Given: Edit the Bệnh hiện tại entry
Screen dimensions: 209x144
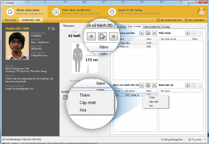Looking at the screenshot, I should pyautogui.click(x=194, y=85).
